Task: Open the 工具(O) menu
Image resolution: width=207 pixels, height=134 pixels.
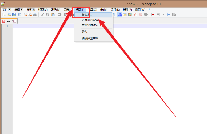Action: 92,10
